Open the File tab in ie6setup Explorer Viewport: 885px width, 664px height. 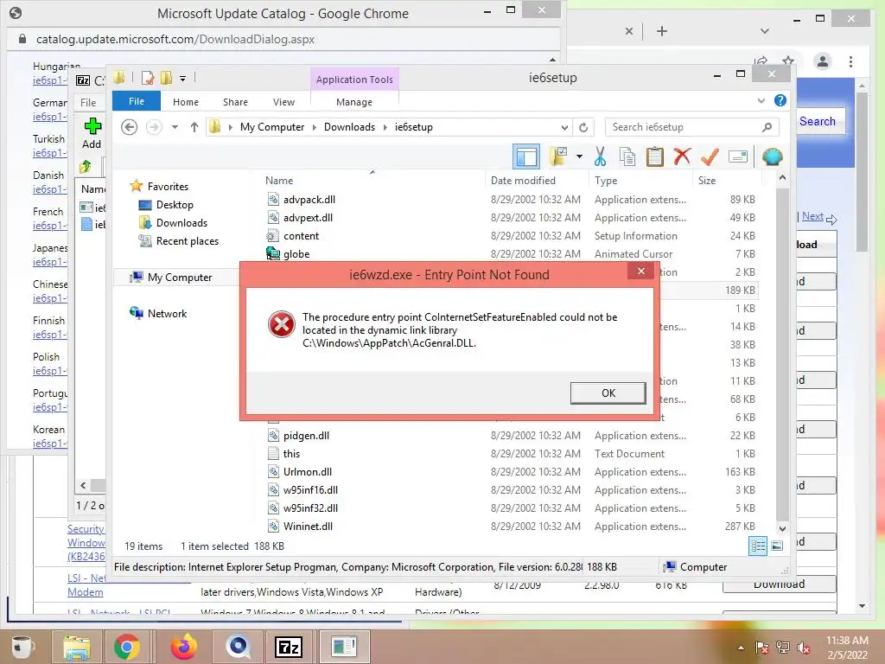(x=137, y=101)
